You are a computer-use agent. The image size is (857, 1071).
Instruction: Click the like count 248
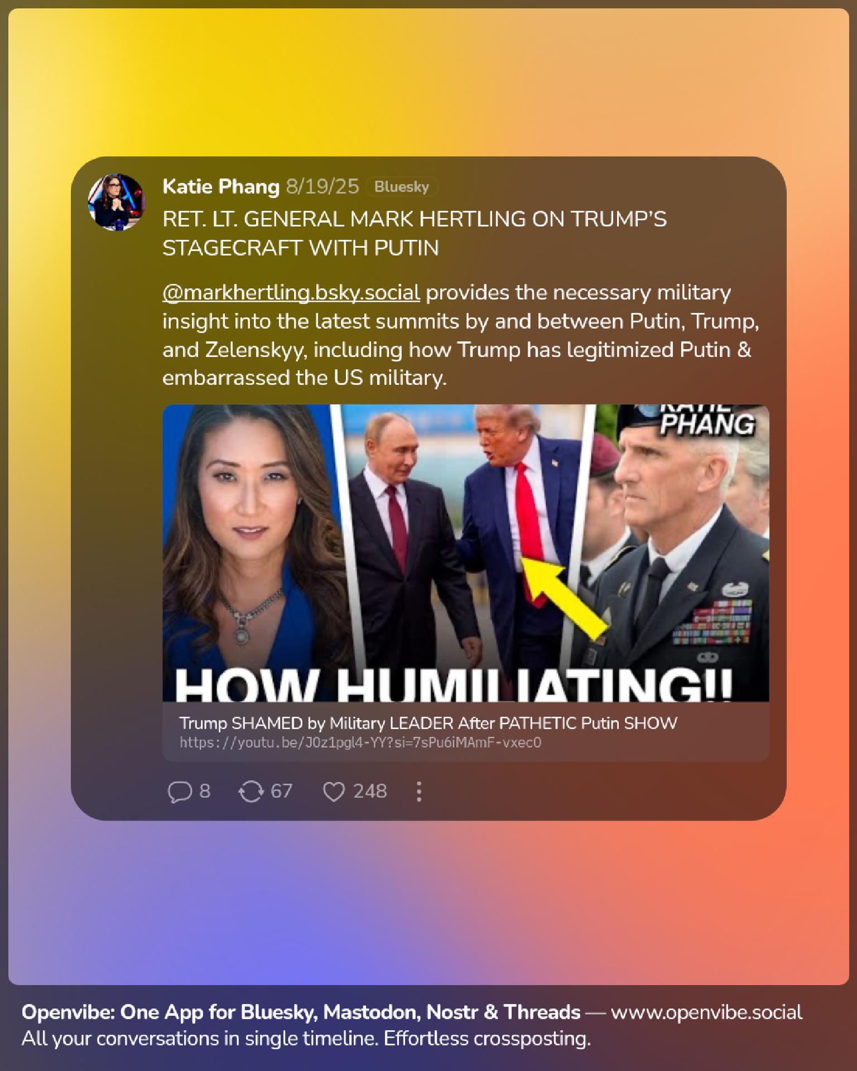370,791
